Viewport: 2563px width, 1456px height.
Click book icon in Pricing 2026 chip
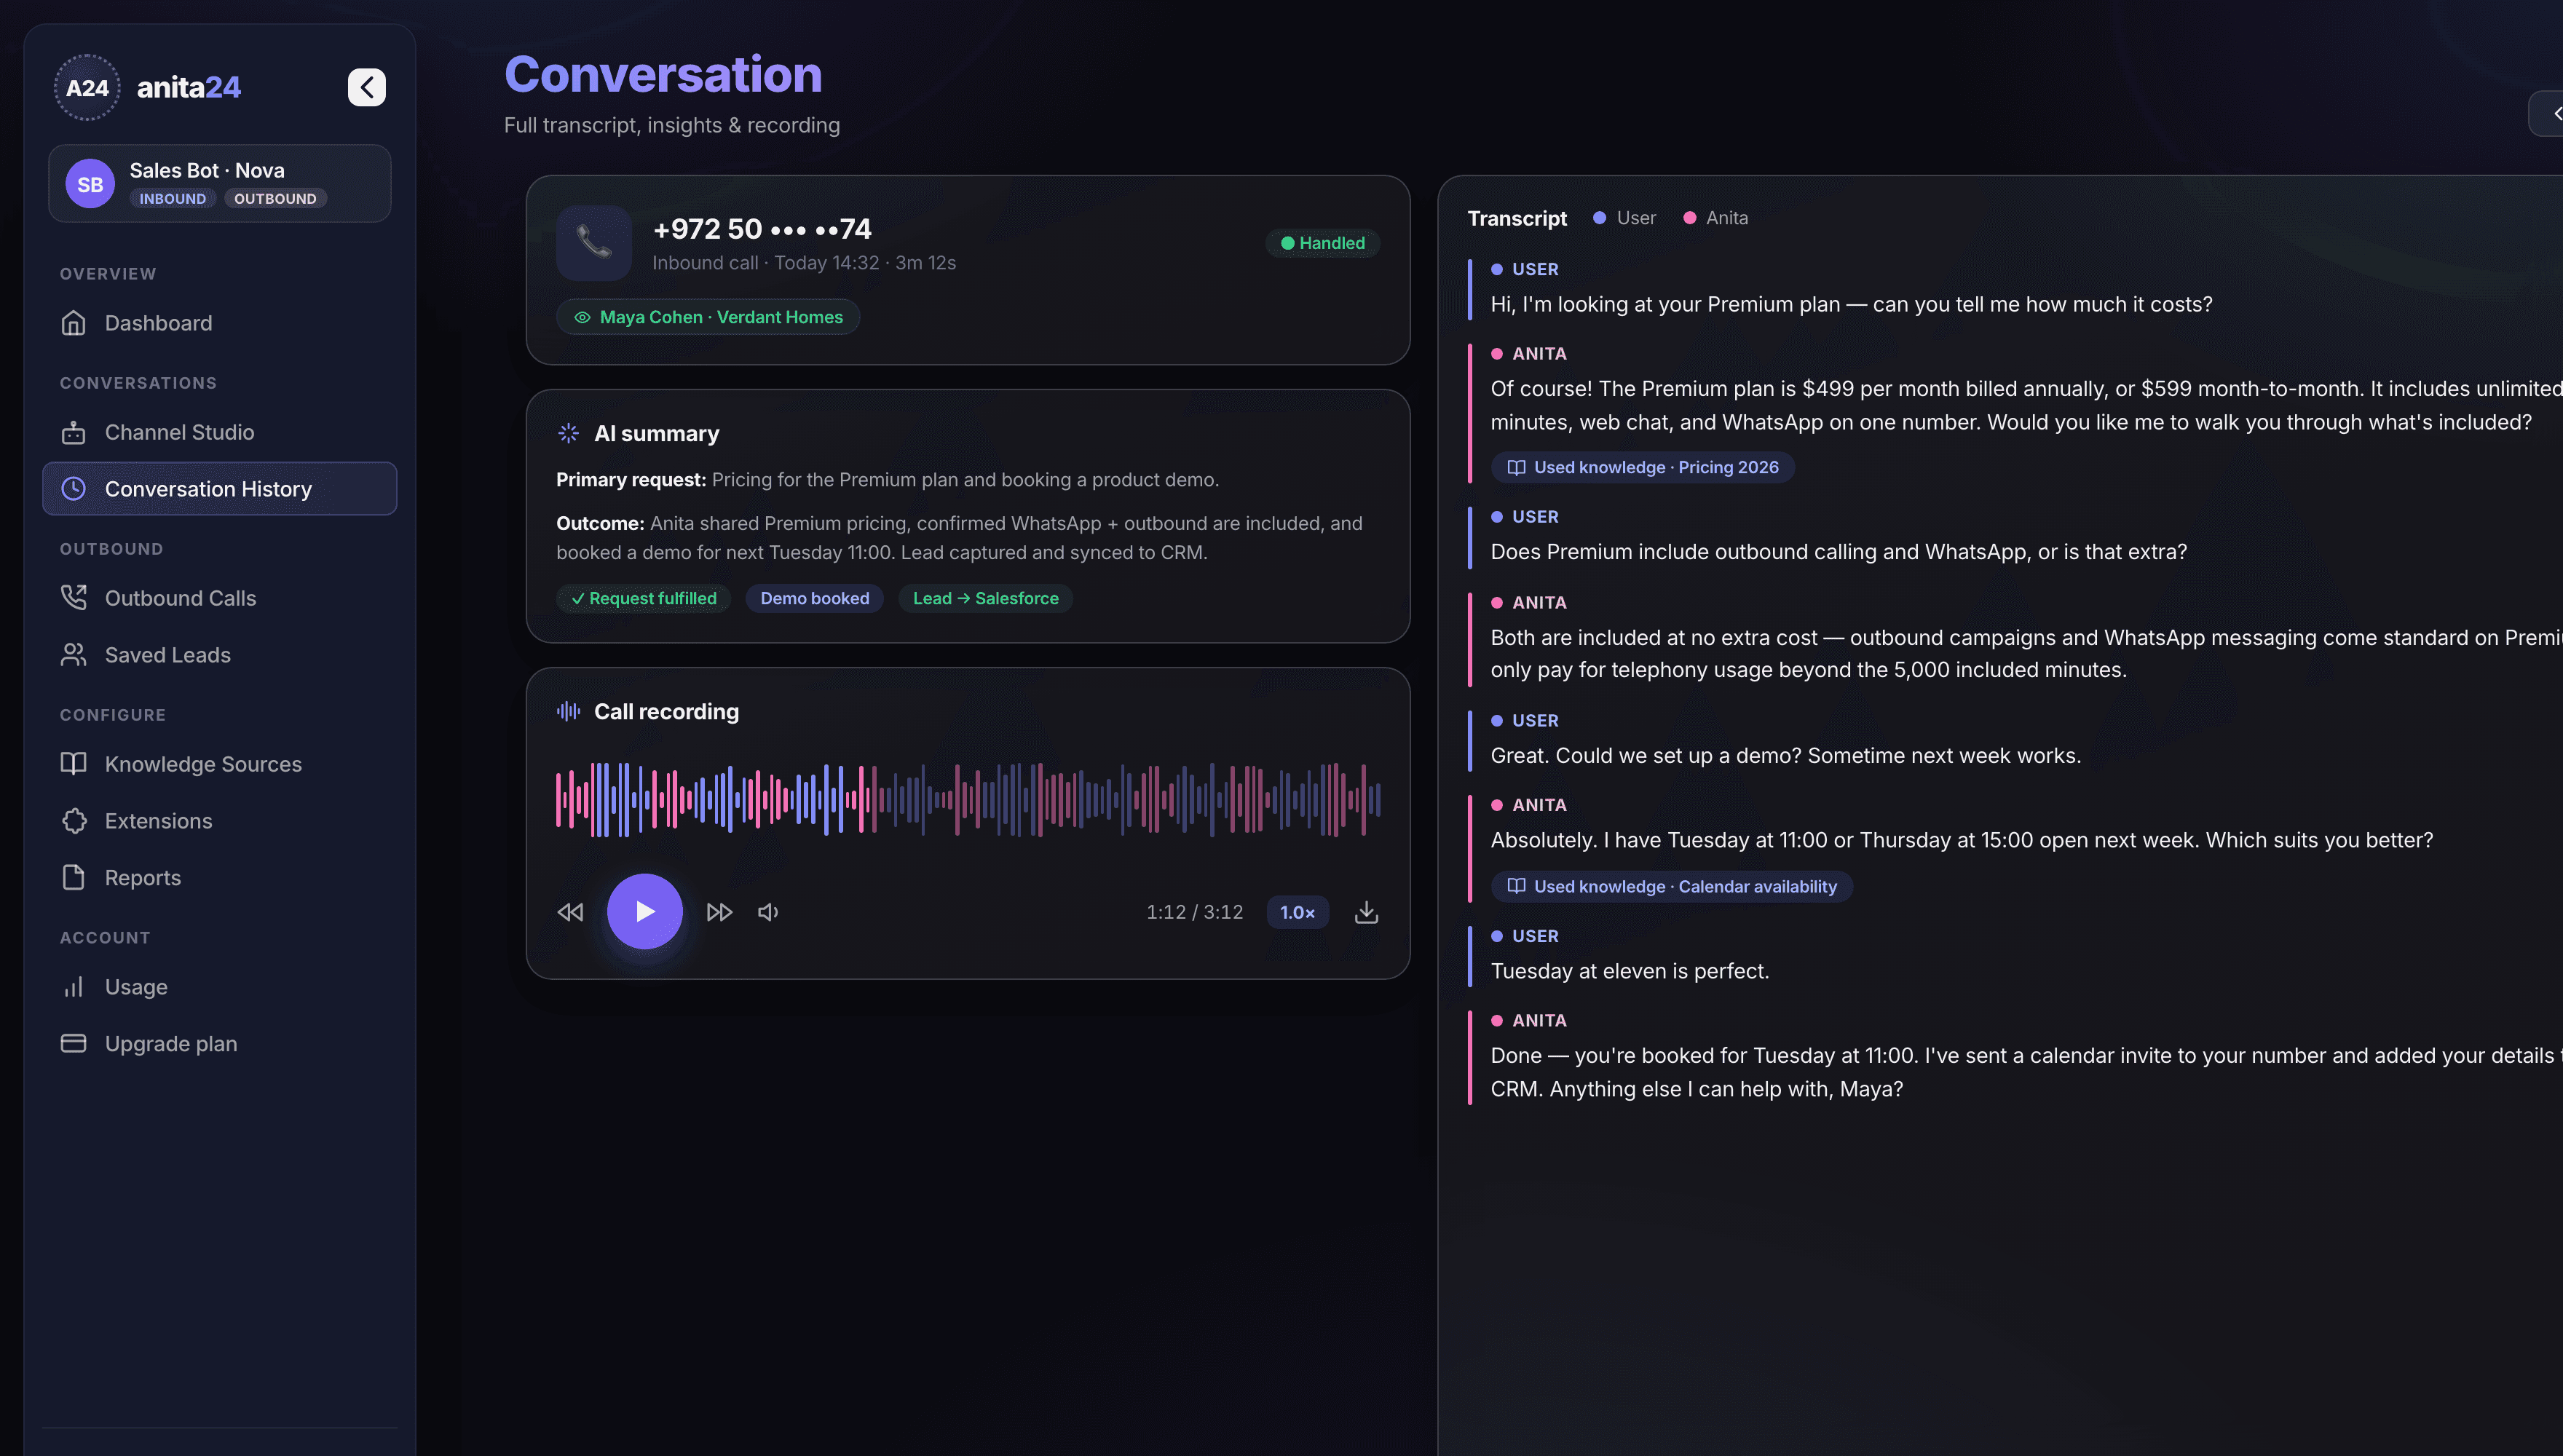coord(1516,467)
